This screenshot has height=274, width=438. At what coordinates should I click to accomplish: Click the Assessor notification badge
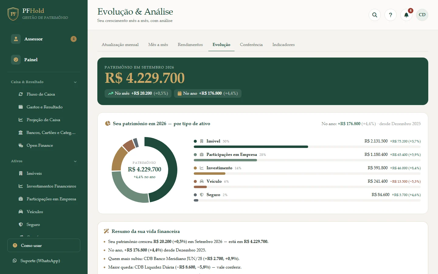point(74,39)
